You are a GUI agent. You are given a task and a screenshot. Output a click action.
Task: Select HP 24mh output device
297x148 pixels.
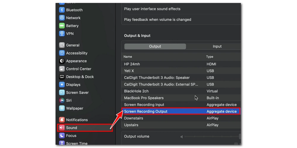pos(181,64)
